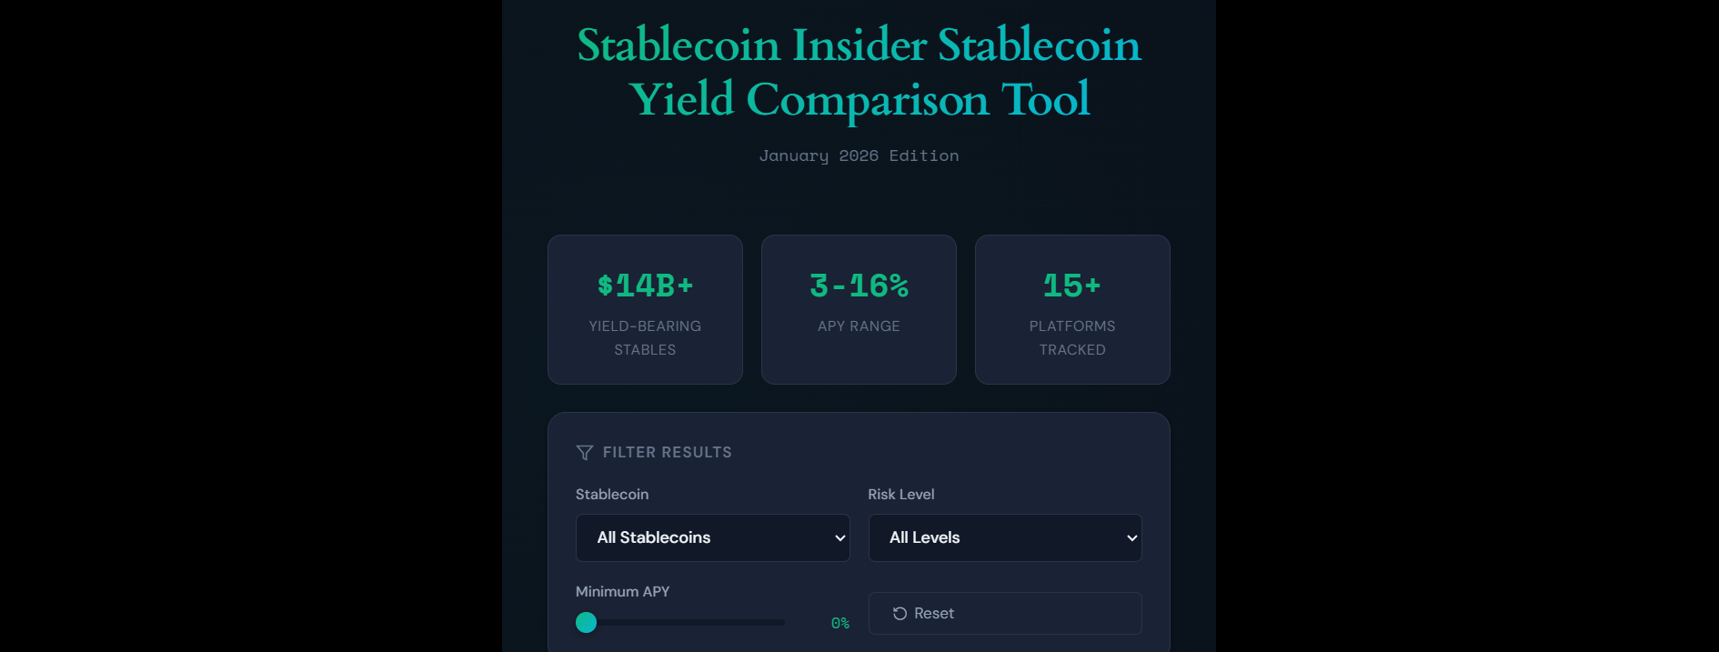
Task: Click the PLATFORMS TRACKED card
Action: coord(1071,309)
